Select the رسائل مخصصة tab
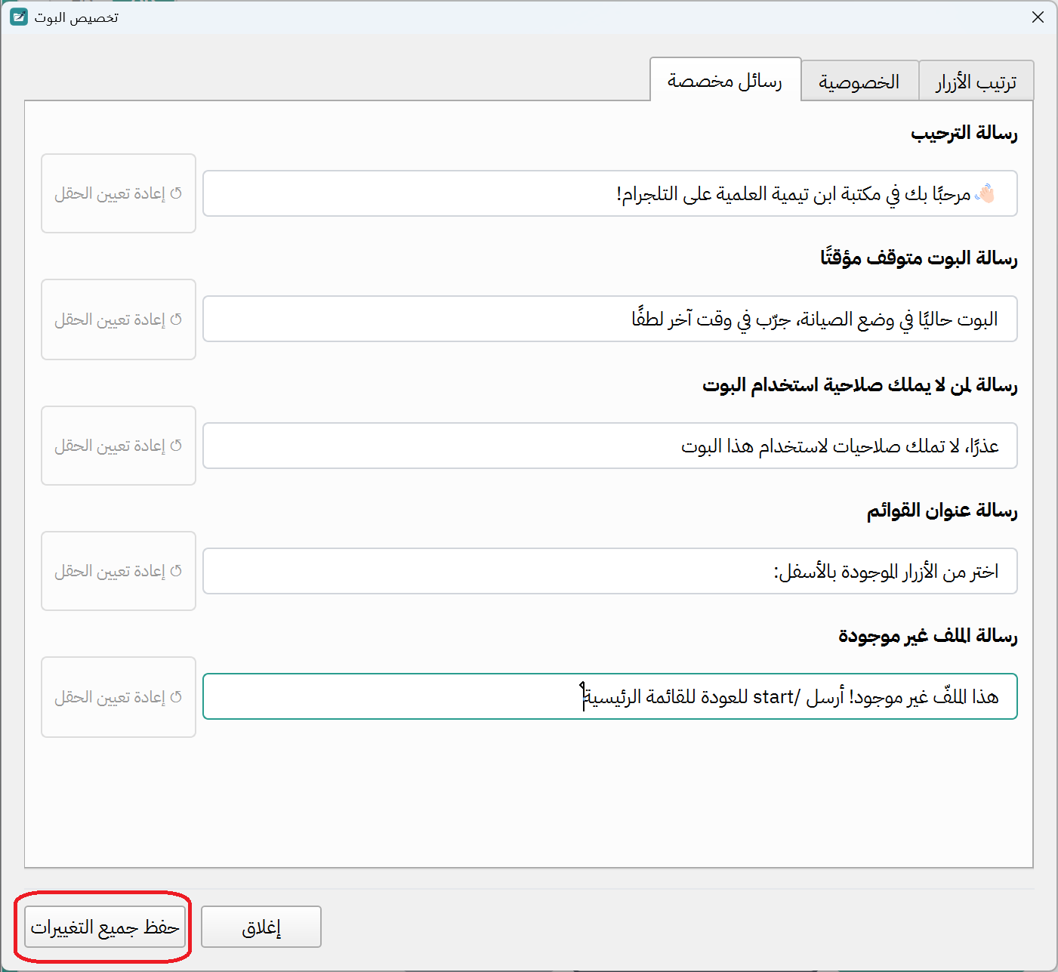The image size is (1058, 972). coord(725,79)
